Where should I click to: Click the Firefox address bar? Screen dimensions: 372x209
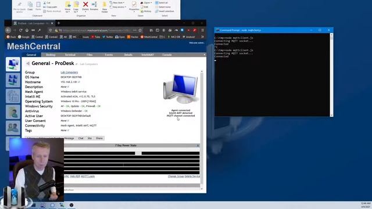click(96, 30)
